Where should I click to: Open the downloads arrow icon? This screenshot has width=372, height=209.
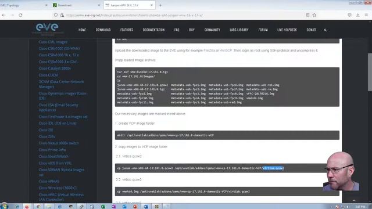click(x=358, y=15)
